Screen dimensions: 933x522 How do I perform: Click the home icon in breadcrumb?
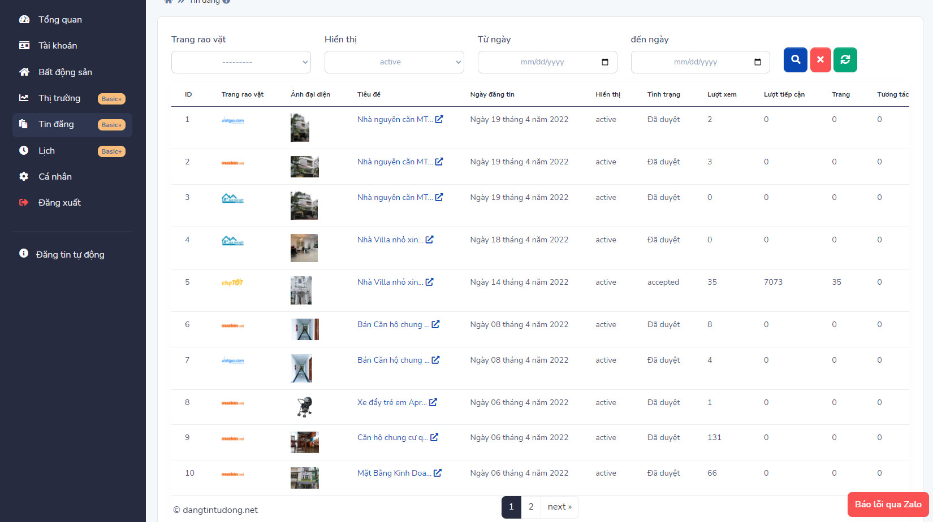(168, 2)
